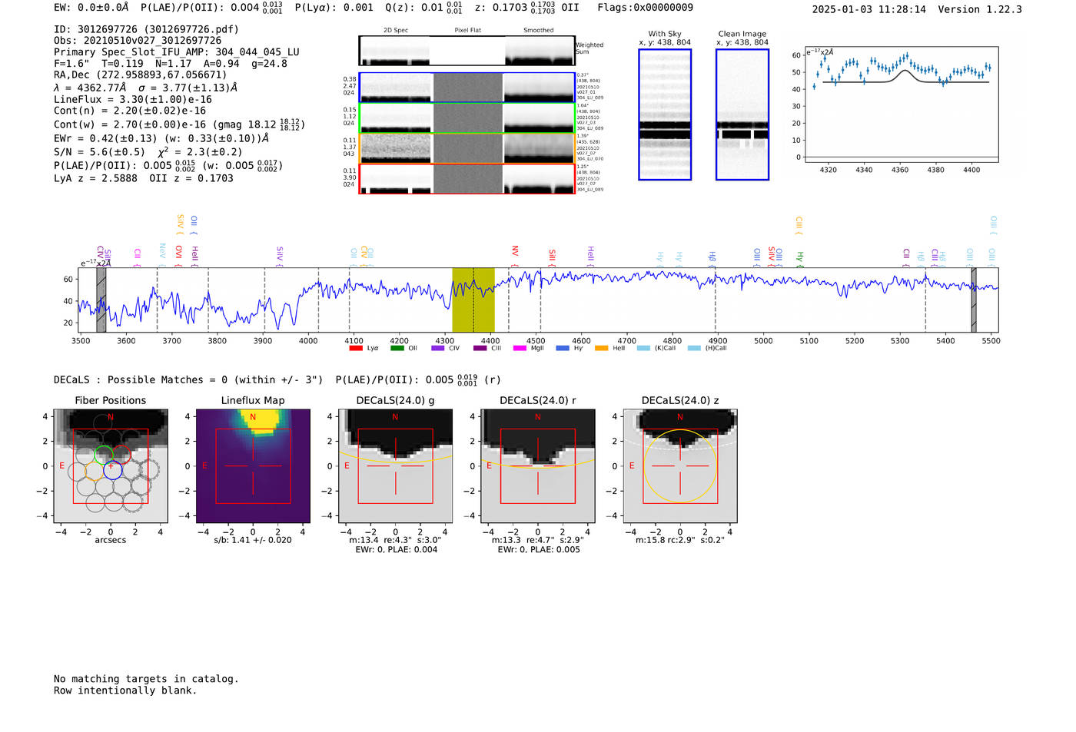The height and width of the screenshot is (732, 1076).
Task: Open the Weighted Sum 2D spectrum strip
Action: tap(467, 51)
